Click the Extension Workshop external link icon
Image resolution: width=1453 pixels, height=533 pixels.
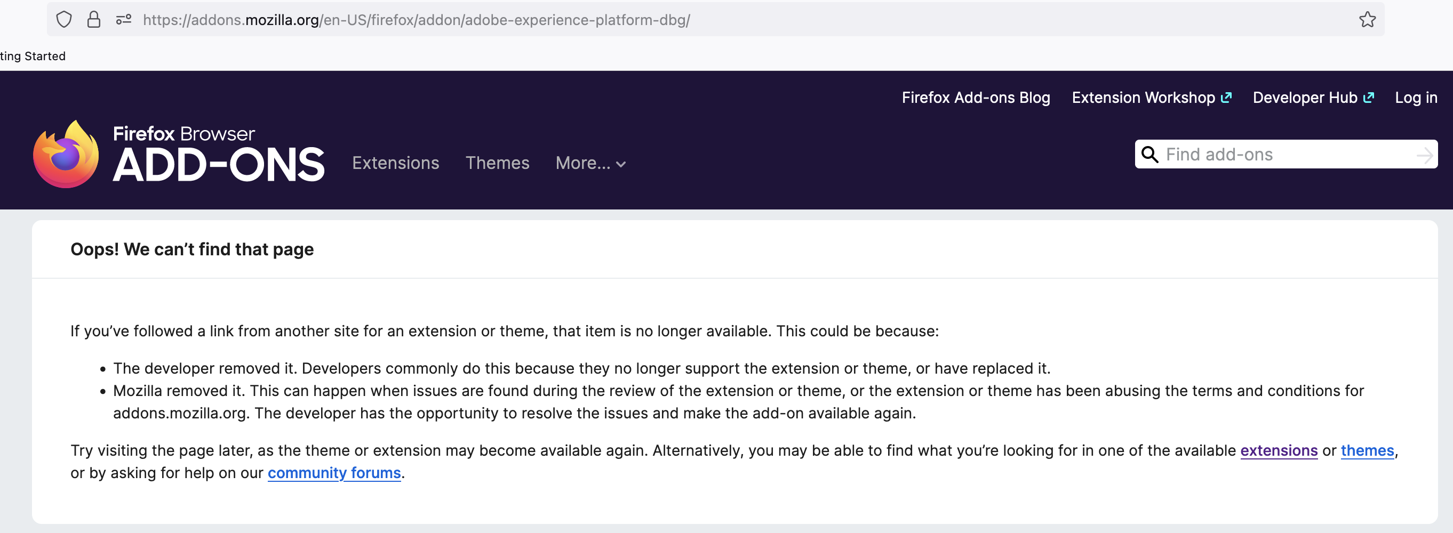coord(1226,98)
